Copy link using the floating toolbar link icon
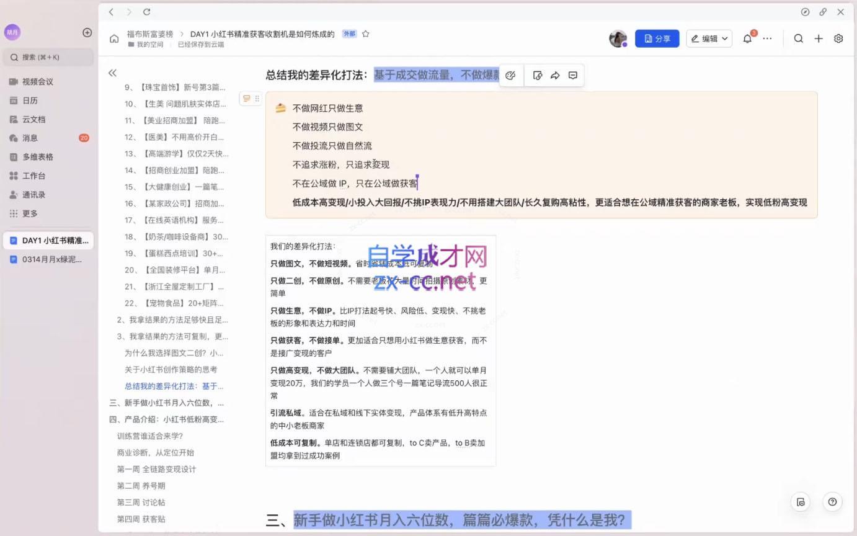This screenshot has width=857, height=536. point(537,75)
